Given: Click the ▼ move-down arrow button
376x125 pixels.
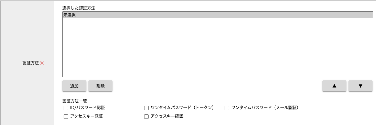Looking at the screenshot, I should point(361,86).
